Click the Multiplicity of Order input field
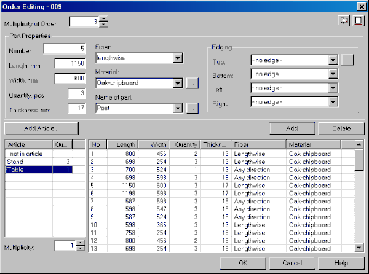This screenshot has width=369, height=274. tap(84, 22)
